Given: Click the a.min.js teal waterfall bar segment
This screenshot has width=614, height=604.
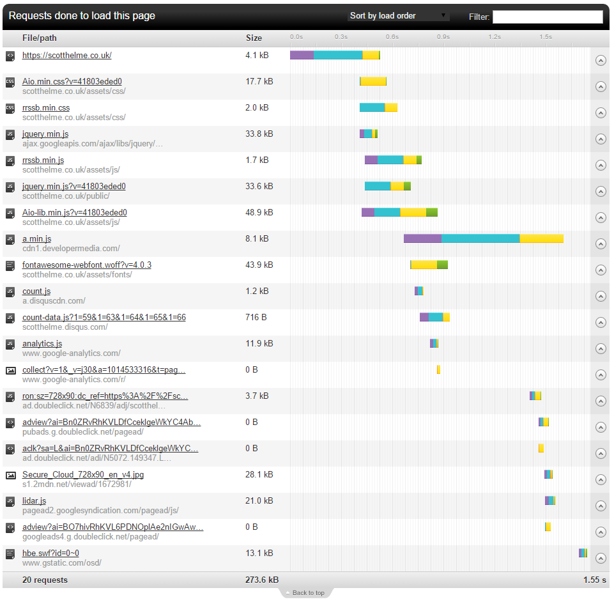Looking at the screenshot, I should click(x=480, y=238).
